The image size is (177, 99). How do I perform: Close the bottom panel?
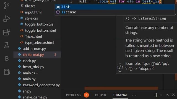point(173,95)
